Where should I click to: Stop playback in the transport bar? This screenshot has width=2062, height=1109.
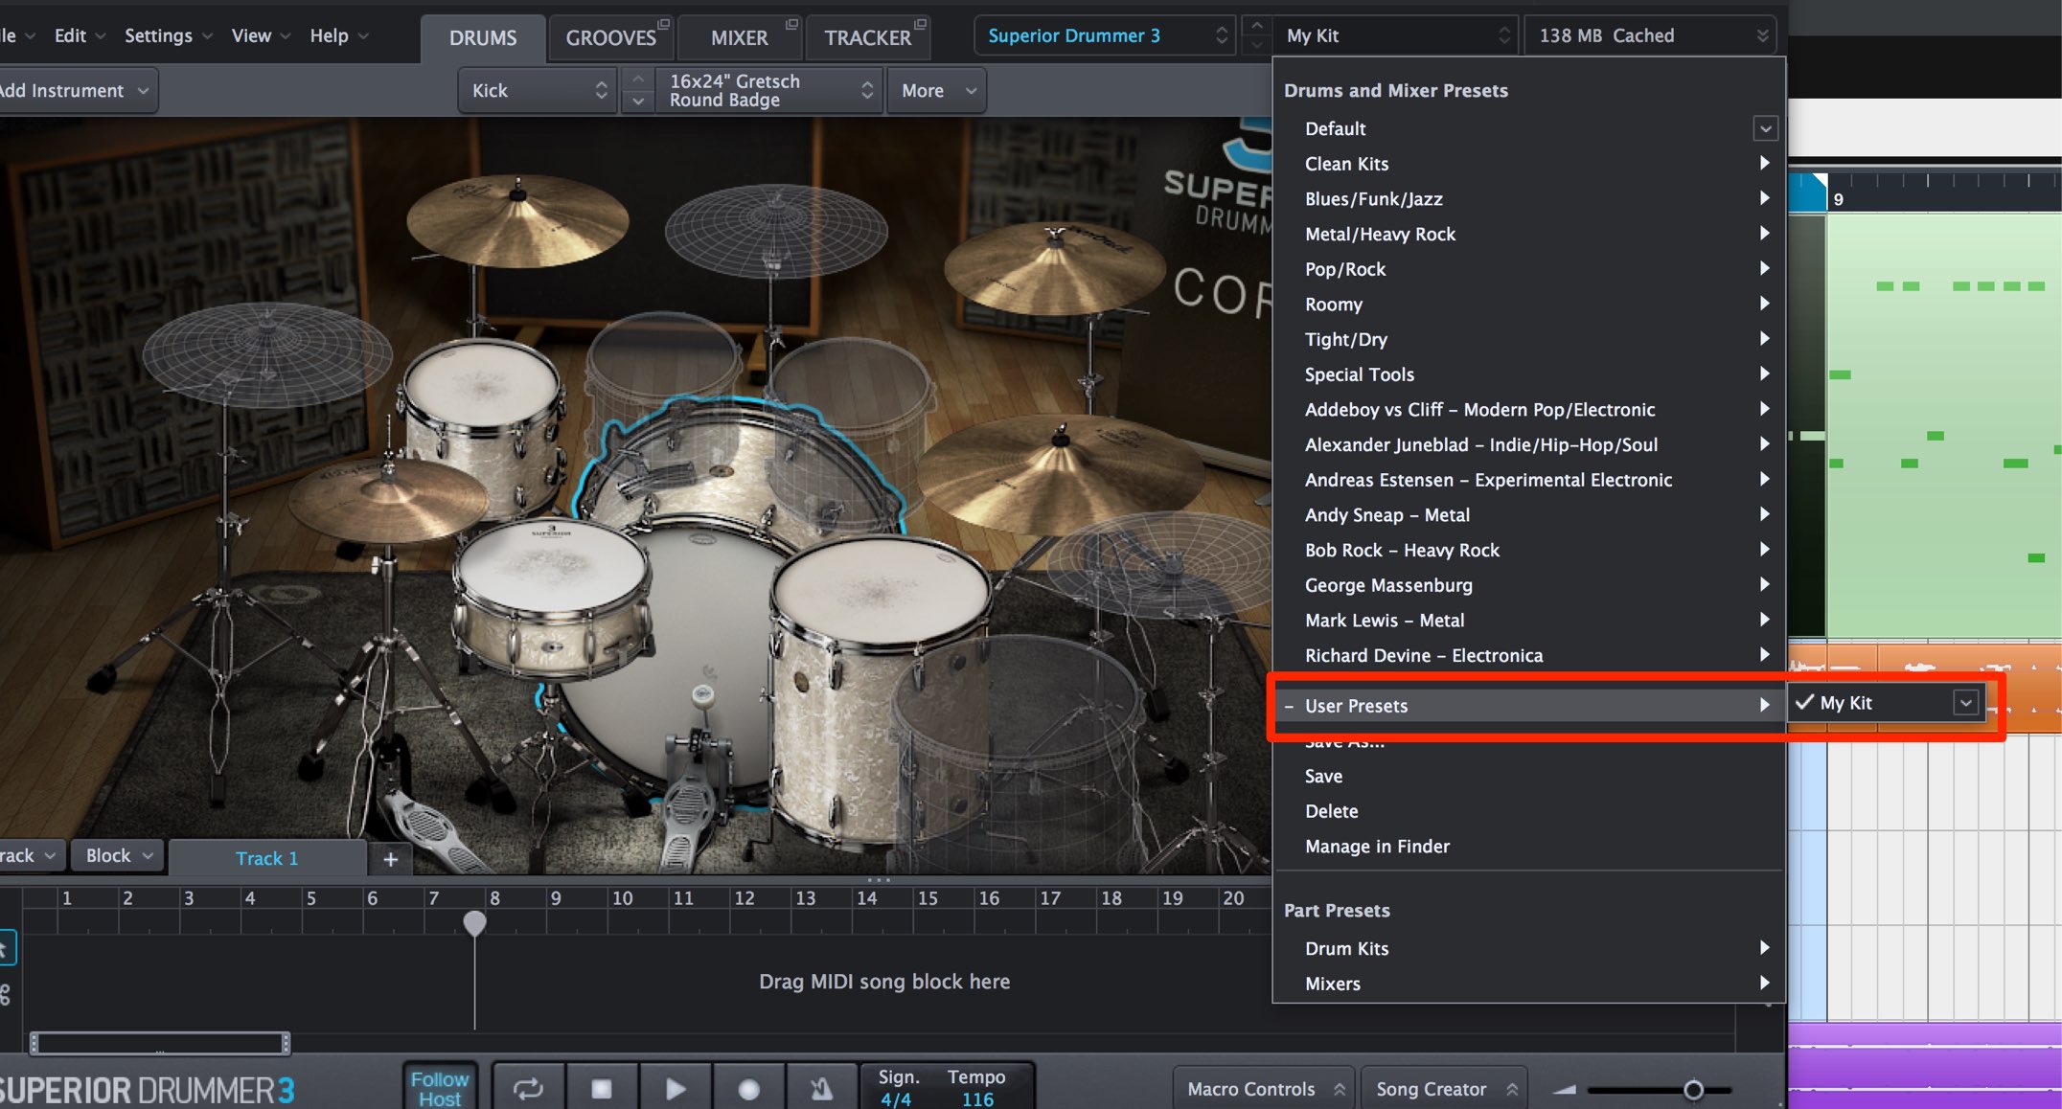(x=602, y=1089)
